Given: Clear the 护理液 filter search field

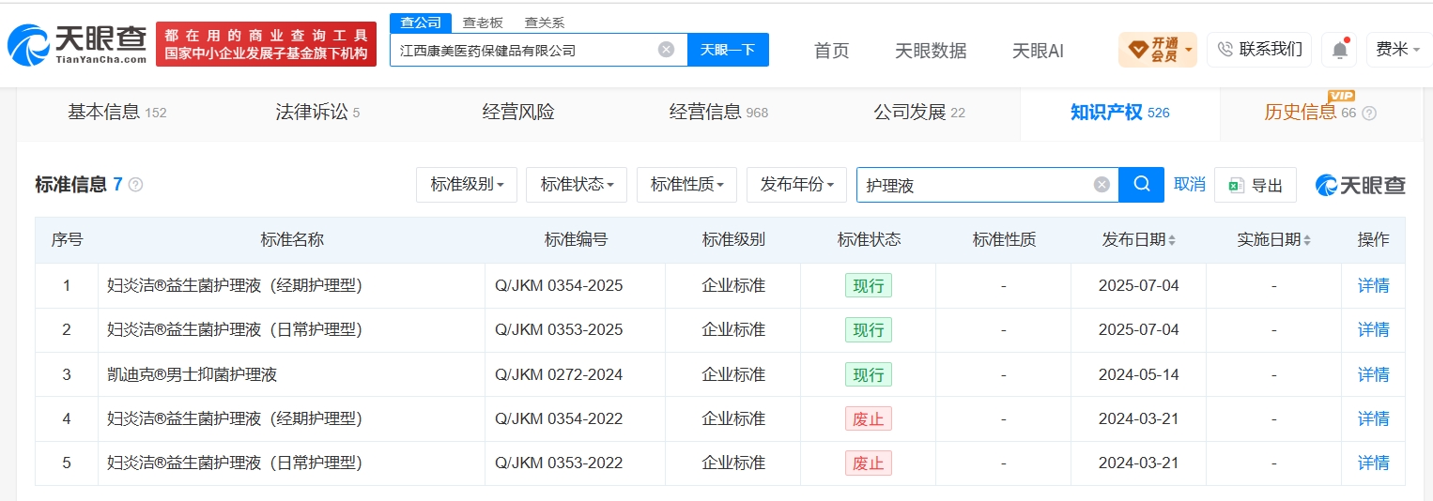Looking at the screenshot, I should coord(1102,185).
